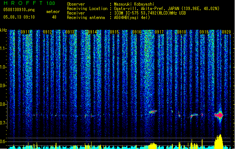
Task: Click the 0.9 frequency axis label
Action: click(3, 86)
